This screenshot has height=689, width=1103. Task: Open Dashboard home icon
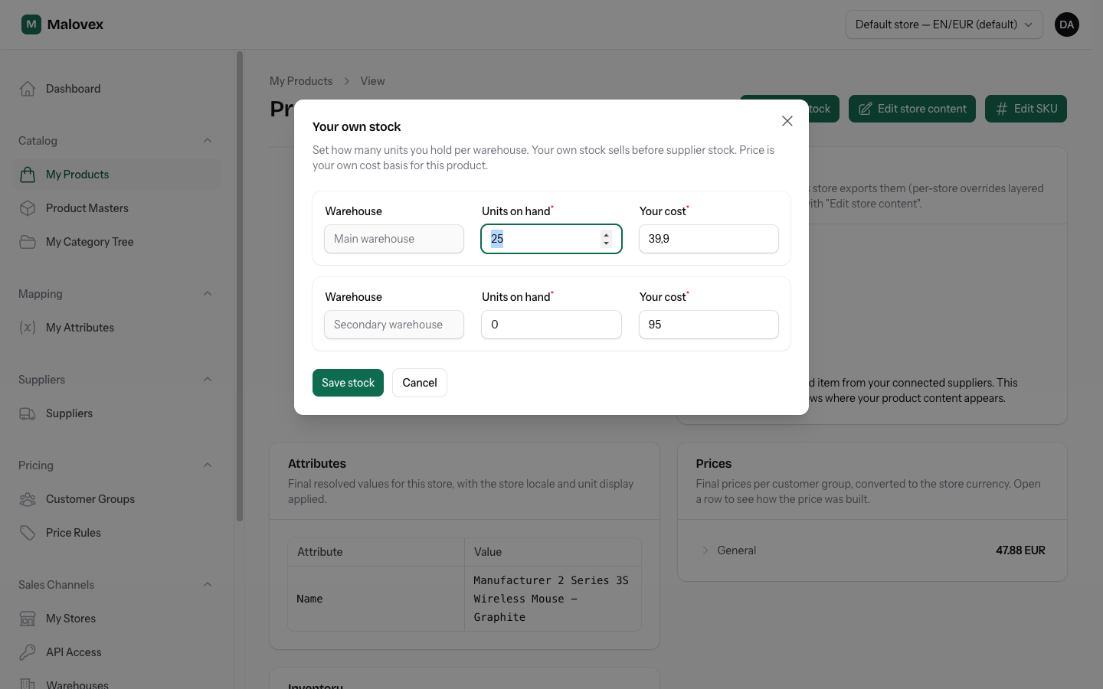coord(28,89)
